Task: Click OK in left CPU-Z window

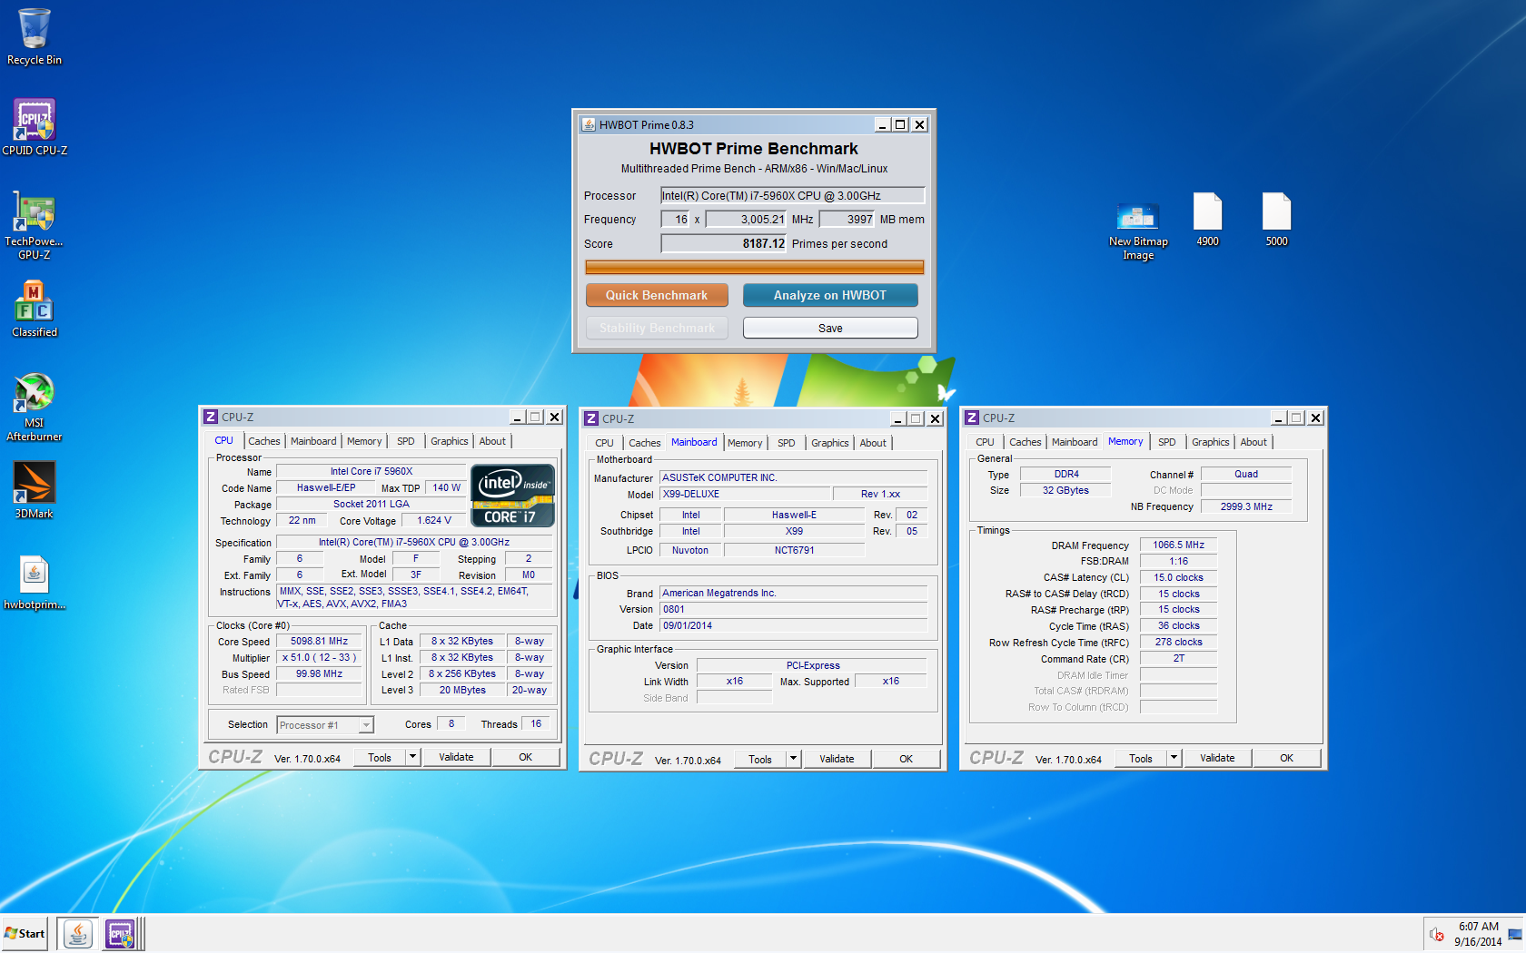Action: coord(526,757)
